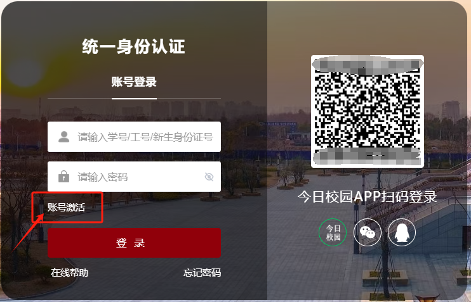Open the 账号激活 account activation link

pos(67,207)
